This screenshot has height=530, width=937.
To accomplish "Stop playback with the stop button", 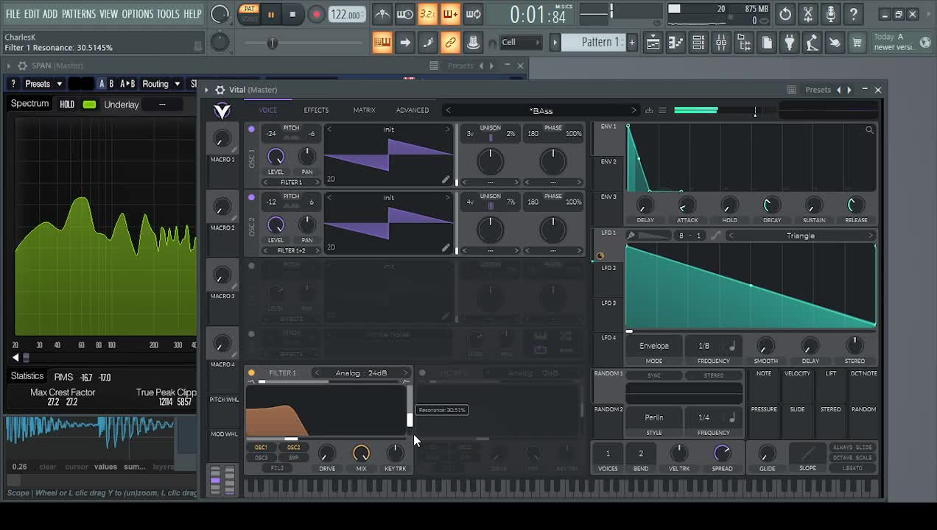I will [292, 14].
